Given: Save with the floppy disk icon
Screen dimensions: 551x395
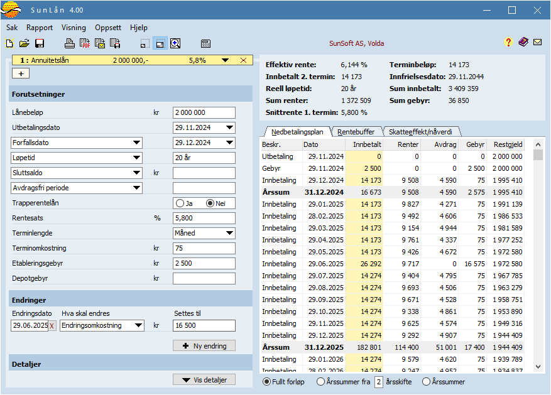Looking at the screenshot, I should click(39, 43).
